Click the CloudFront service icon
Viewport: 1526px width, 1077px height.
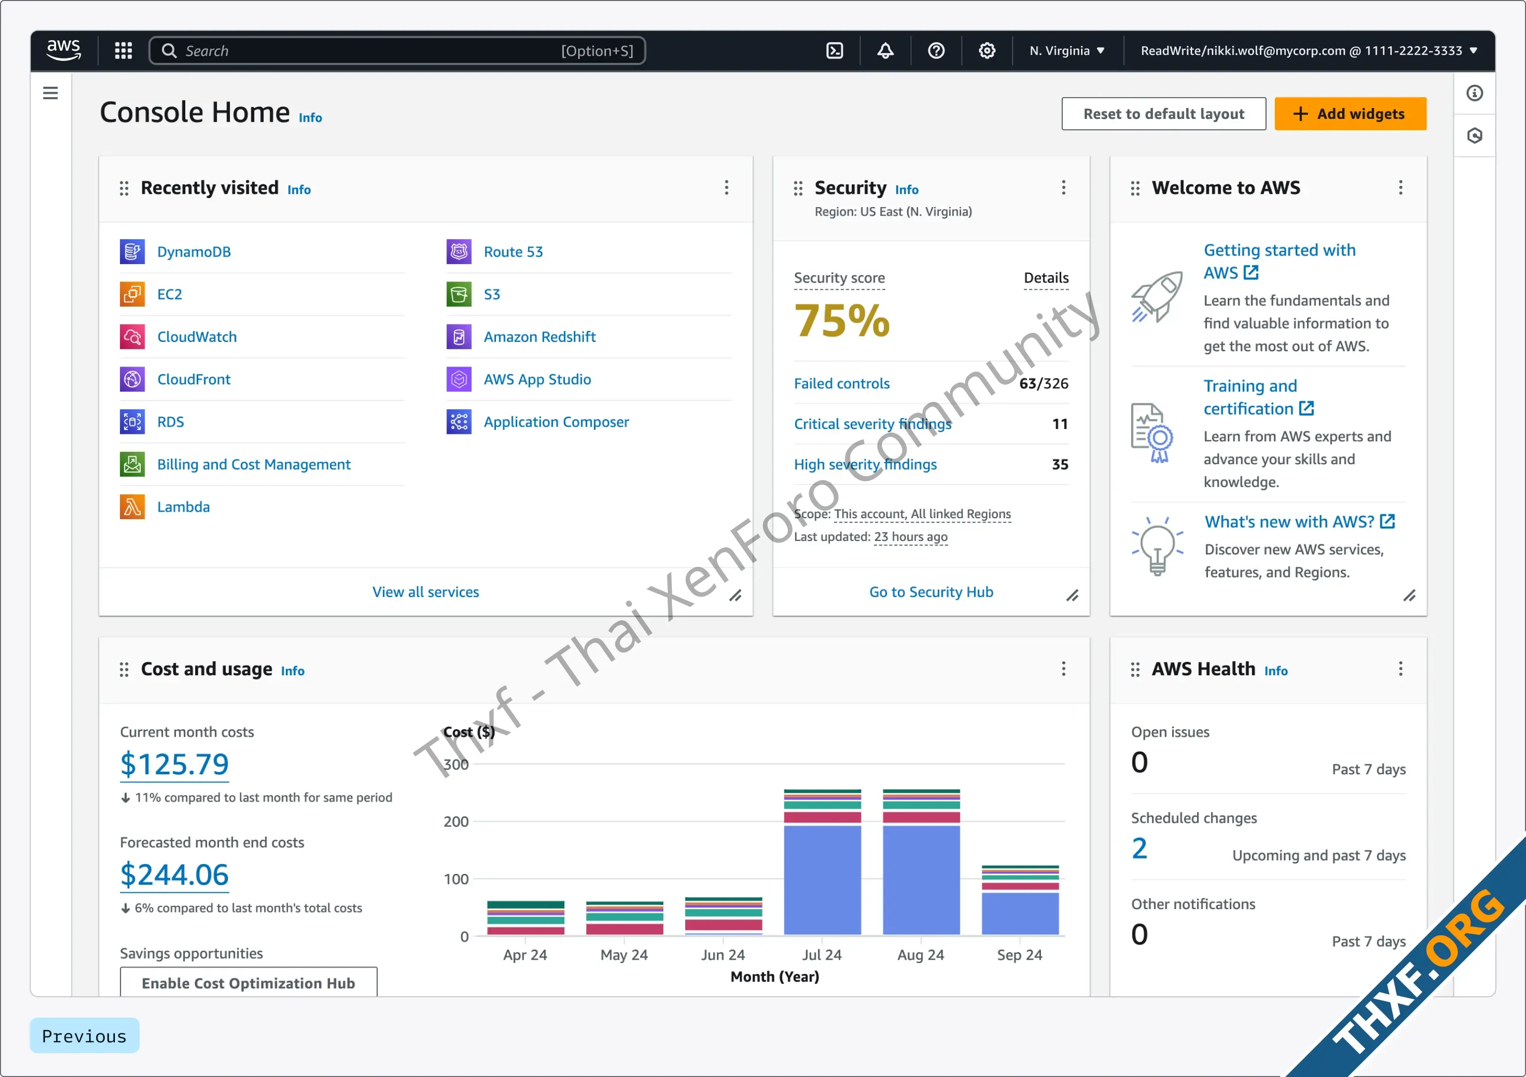pyautogui.click(x=132, y=379)
